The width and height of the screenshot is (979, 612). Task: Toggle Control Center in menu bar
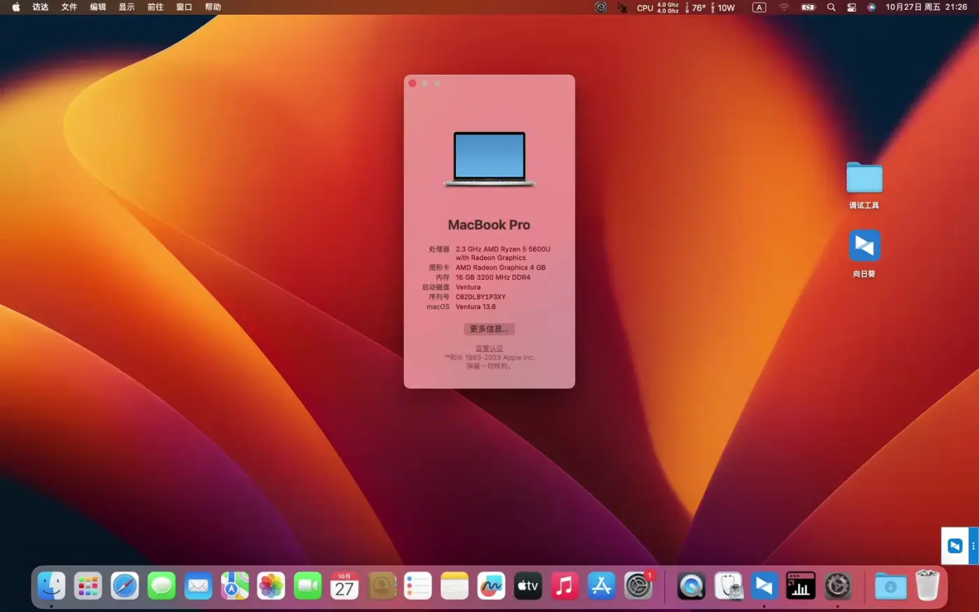[x=851, y=8]
